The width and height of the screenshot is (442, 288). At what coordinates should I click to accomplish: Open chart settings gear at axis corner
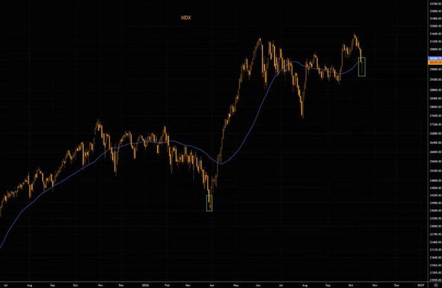pos(436,285)
